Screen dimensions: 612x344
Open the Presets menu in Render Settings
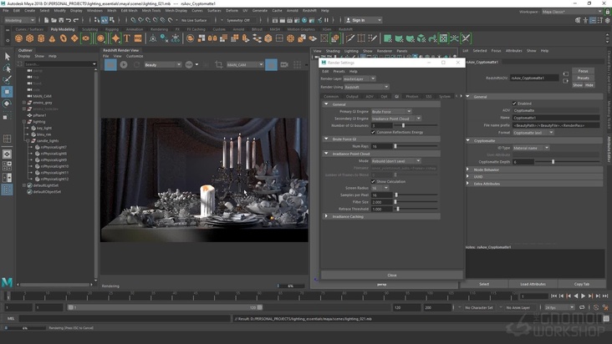coord(339,71)
